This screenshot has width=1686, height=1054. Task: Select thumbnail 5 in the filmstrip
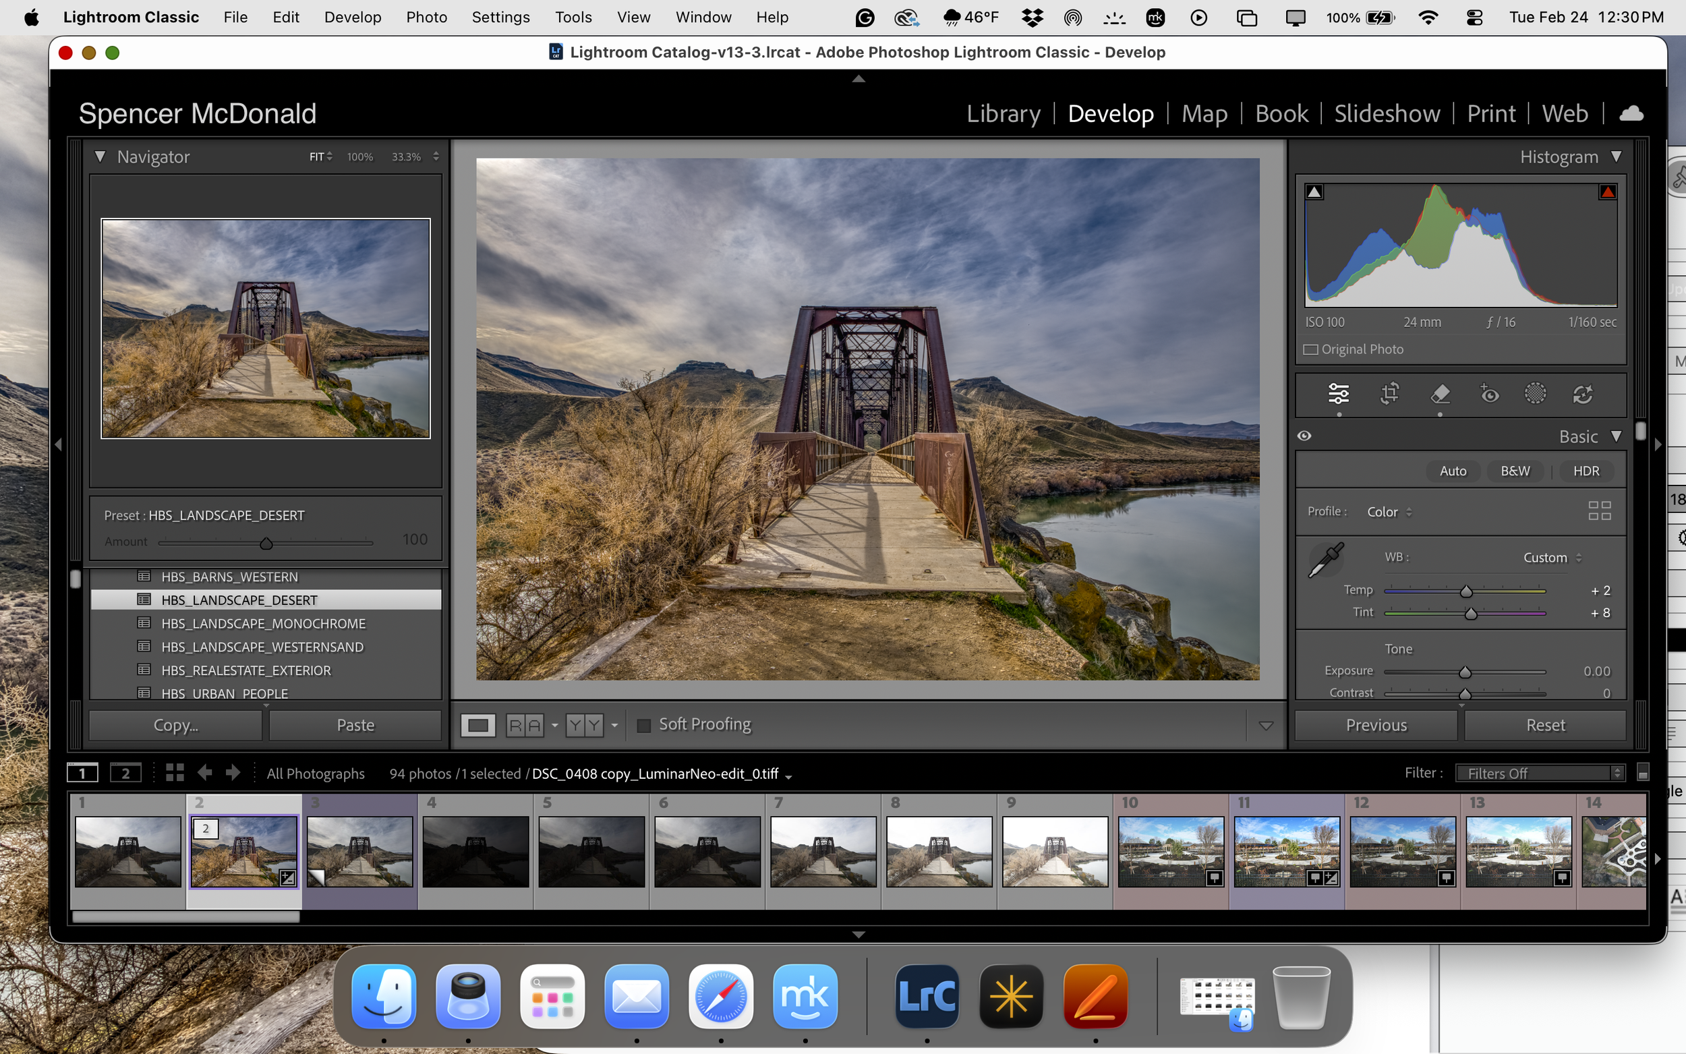(591, 852)
